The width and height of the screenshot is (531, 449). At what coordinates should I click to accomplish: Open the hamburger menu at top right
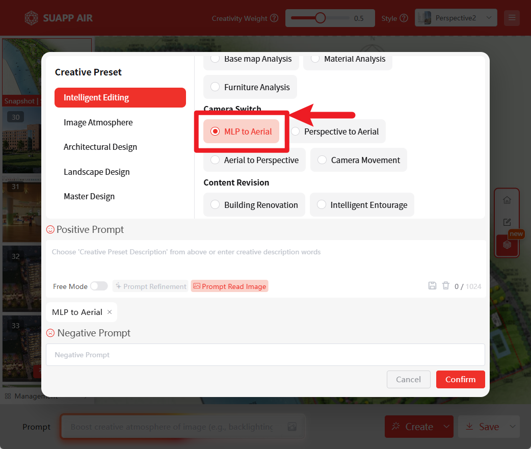pyautogui.click(x=512, y=18)
